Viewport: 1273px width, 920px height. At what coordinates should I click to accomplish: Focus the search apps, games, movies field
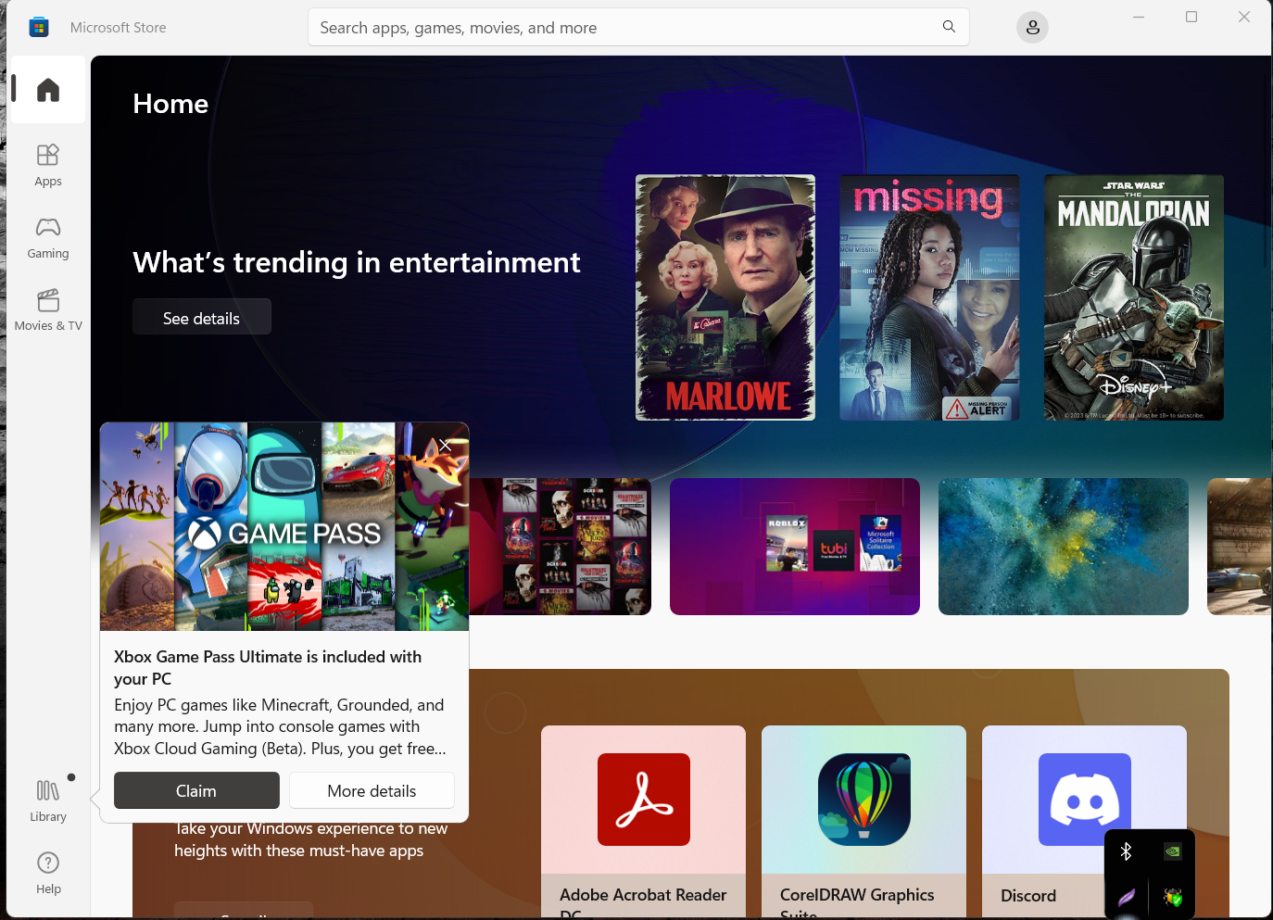638,27
